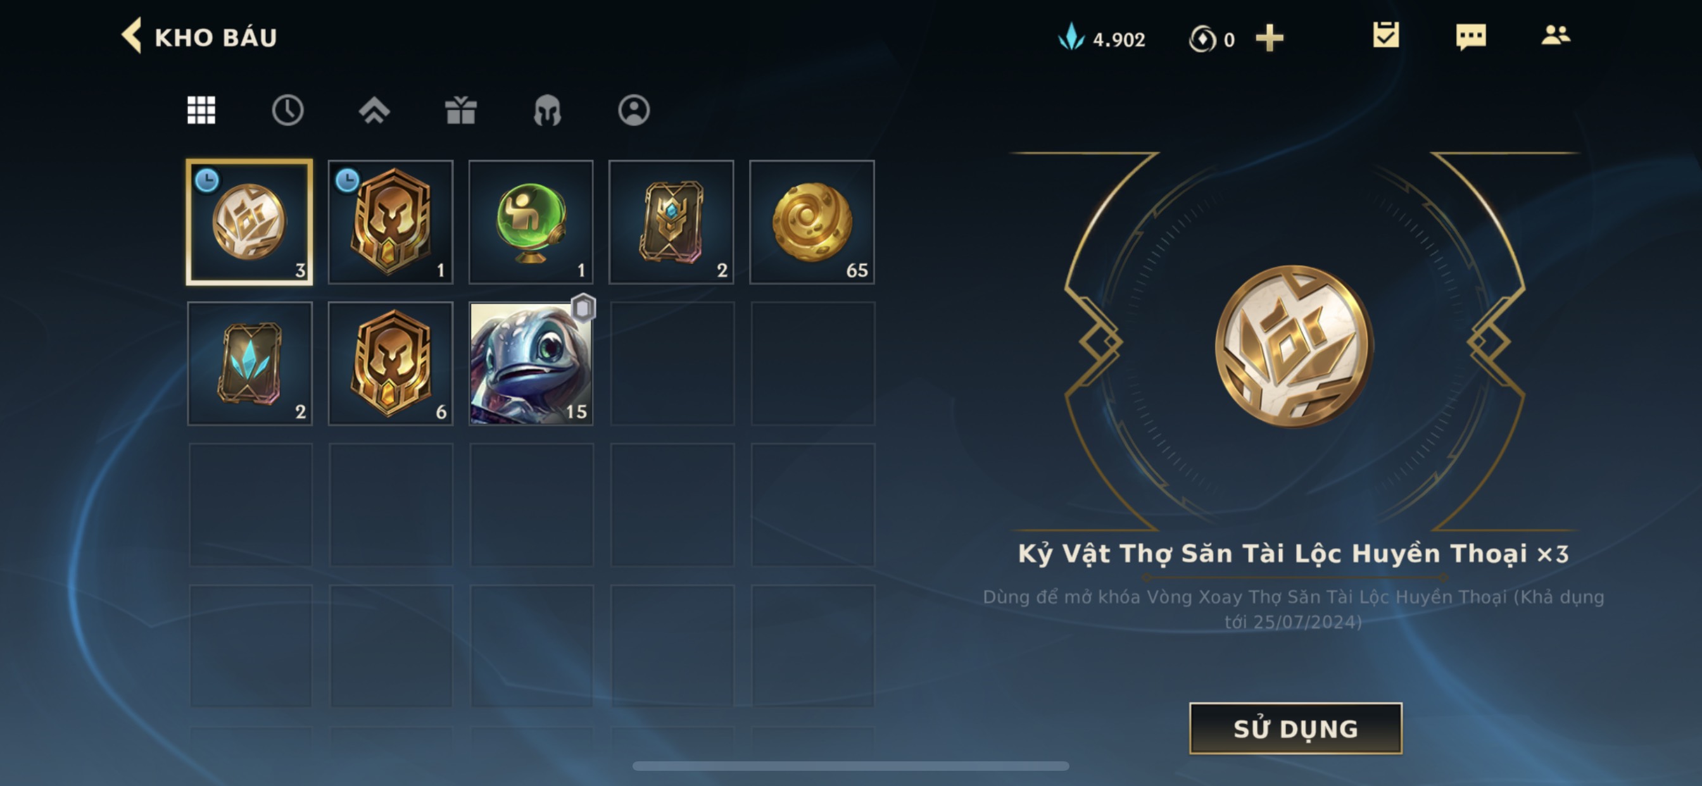Select the blue crystal chest with 2

pos(249,363)
